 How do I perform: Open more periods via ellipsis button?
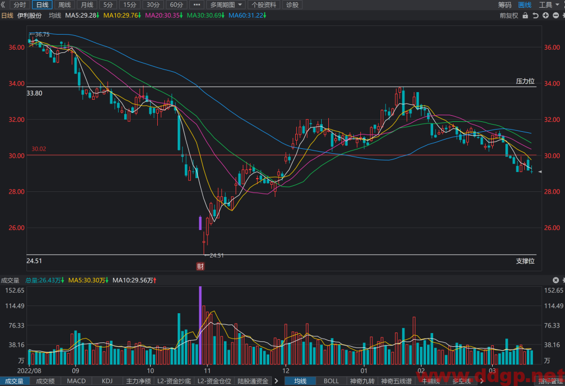click(197, 4)
